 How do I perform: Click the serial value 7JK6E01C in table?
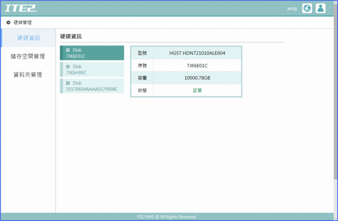197,66
